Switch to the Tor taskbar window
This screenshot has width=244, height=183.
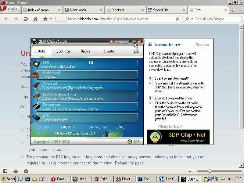(x=146, y=179)
